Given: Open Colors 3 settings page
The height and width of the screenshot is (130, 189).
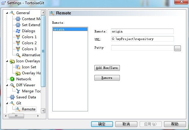Looking at the screenshot, I should (29, 49).
